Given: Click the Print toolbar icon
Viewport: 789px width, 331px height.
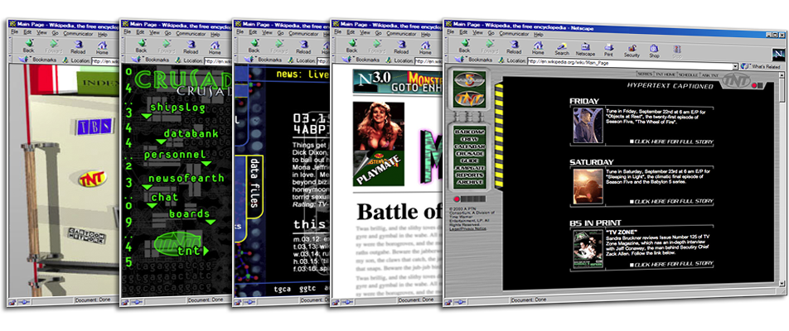Looking at the screenshot, I should [608, 50].
